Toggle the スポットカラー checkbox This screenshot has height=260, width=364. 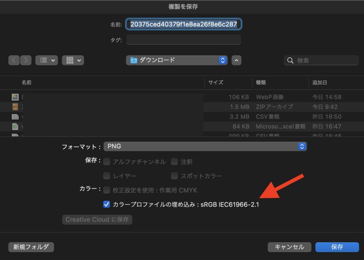[174, 176]
